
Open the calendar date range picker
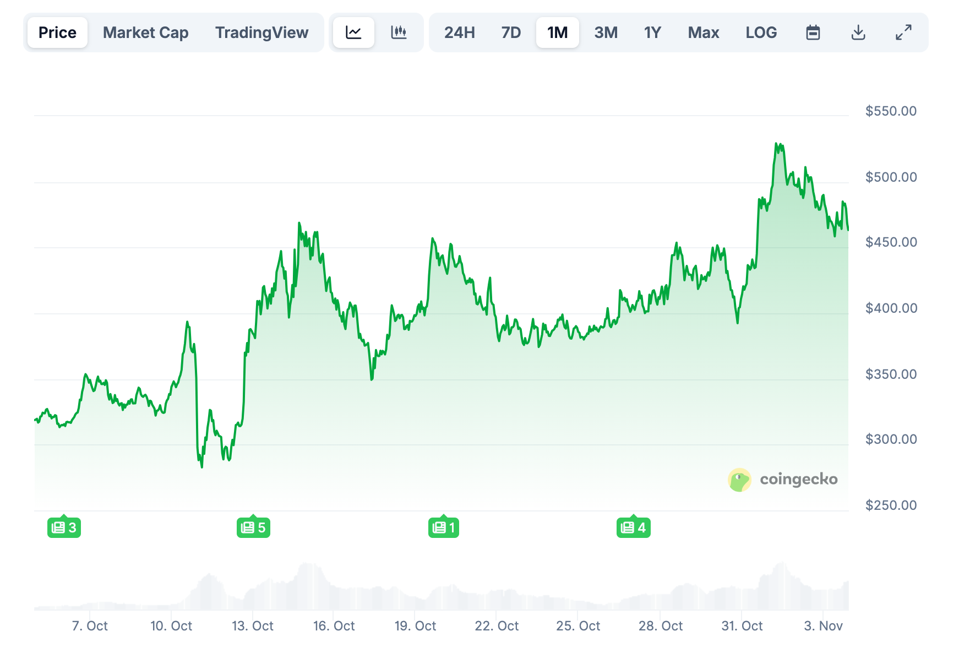click(813, 32)
